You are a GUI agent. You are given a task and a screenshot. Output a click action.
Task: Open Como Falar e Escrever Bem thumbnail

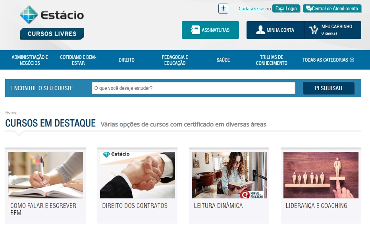(46, 175)
